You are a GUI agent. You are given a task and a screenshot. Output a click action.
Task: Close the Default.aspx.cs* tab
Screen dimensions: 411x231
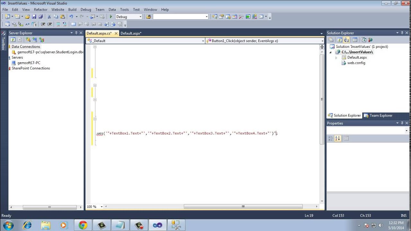tap(116, 33)
